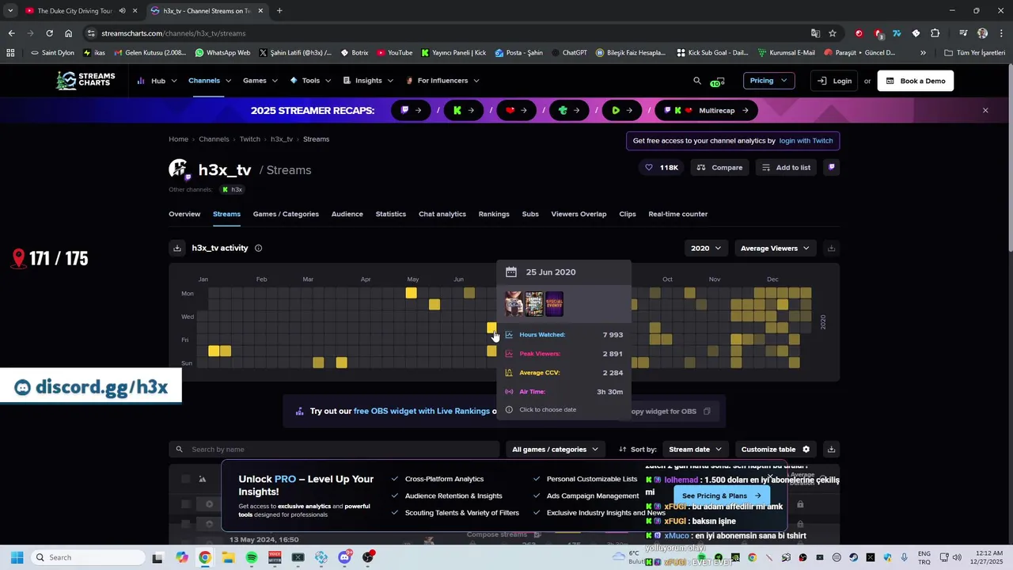The image size is (1013, 570).
Task: Switch to the Audience tab
Action: [x=347, y=214]
